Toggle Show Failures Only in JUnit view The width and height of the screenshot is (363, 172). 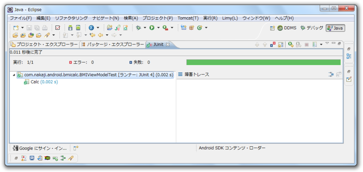(x=273, y=44)
